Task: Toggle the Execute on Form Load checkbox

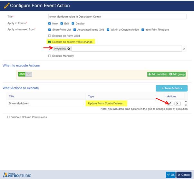Action: 49,36
